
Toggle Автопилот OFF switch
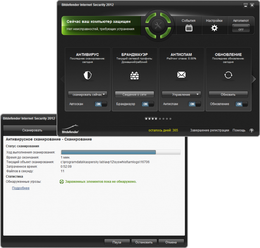(x=241, y=28)
